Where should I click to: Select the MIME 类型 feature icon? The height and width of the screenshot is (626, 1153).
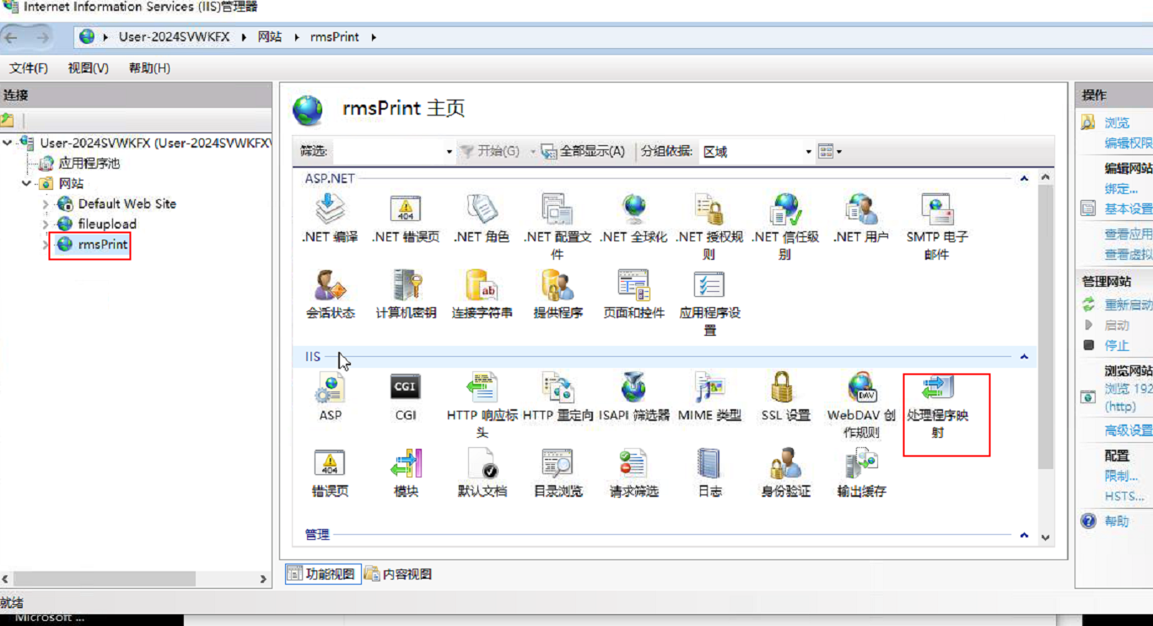[709, 397]
